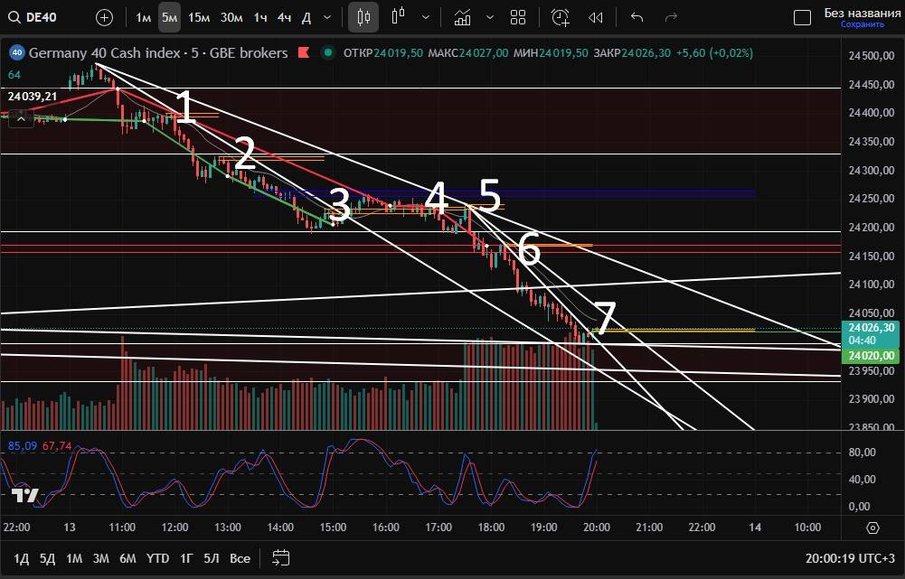Switch to the 1м timeframe
Image resolution: width=905 pixels, height=579 pixels.
pos(143,17)
